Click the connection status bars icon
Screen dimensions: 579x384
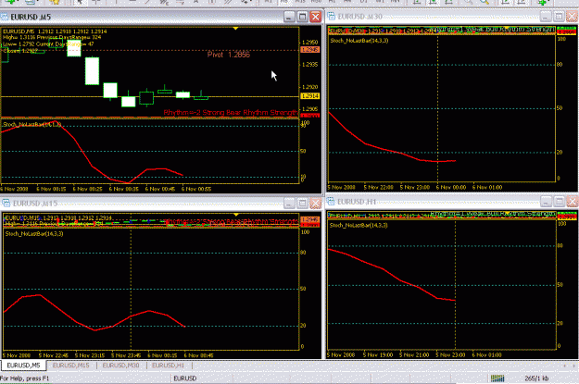click(497, 378)
